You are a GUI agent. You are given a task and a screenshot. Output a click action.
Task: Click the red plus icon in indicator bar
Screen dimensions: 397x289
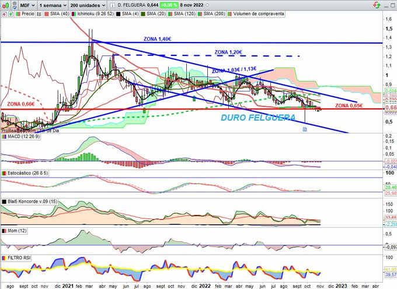tap(4, 14)
